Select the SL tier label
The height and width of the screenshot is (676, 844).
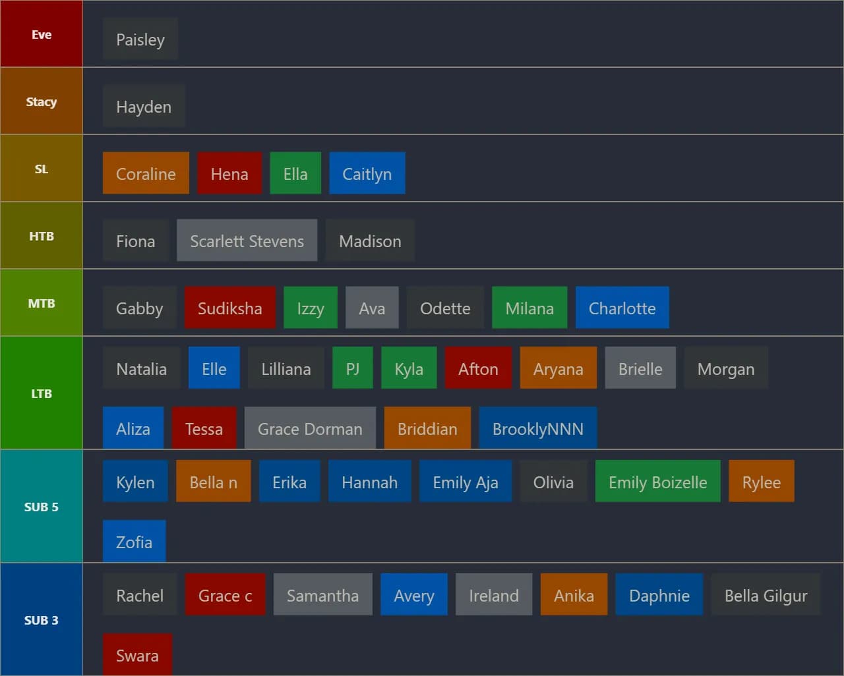point(42,169)
